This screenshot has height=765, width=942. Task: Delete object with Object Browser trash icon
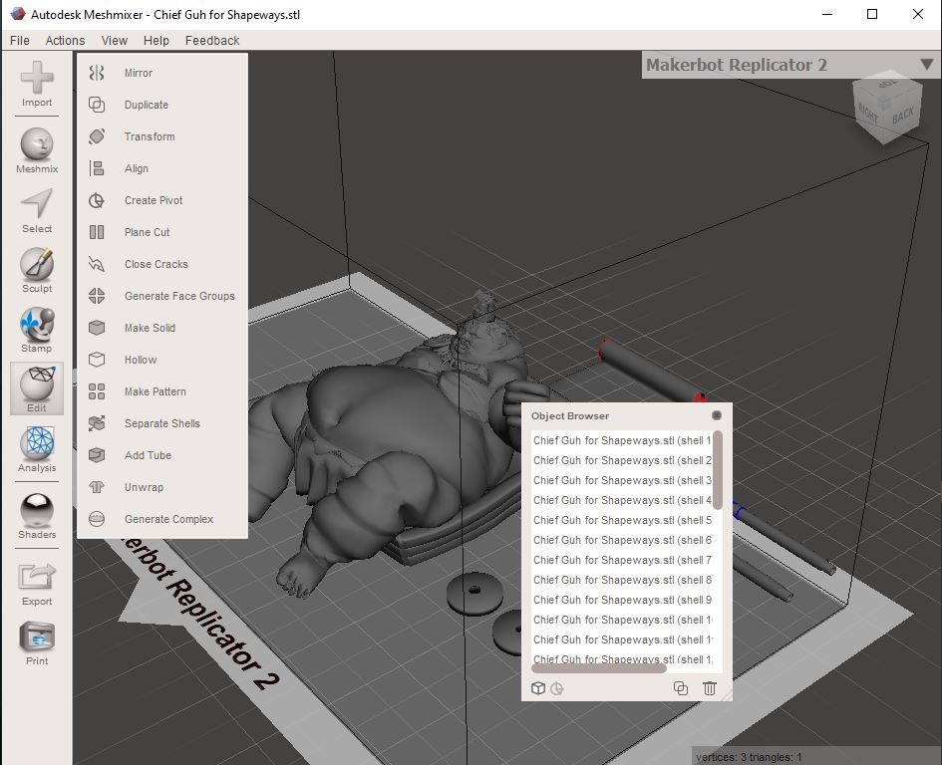pyautogui.click(x=710, y=688)
